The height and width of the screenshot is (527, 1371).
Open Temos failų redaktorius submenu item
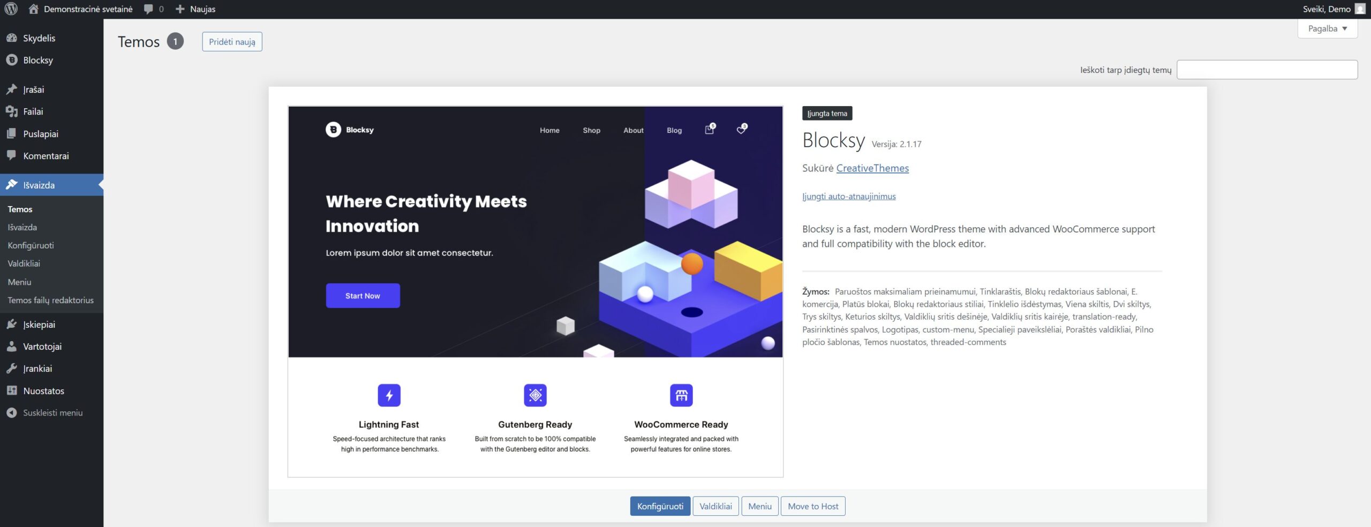point(50,300)
